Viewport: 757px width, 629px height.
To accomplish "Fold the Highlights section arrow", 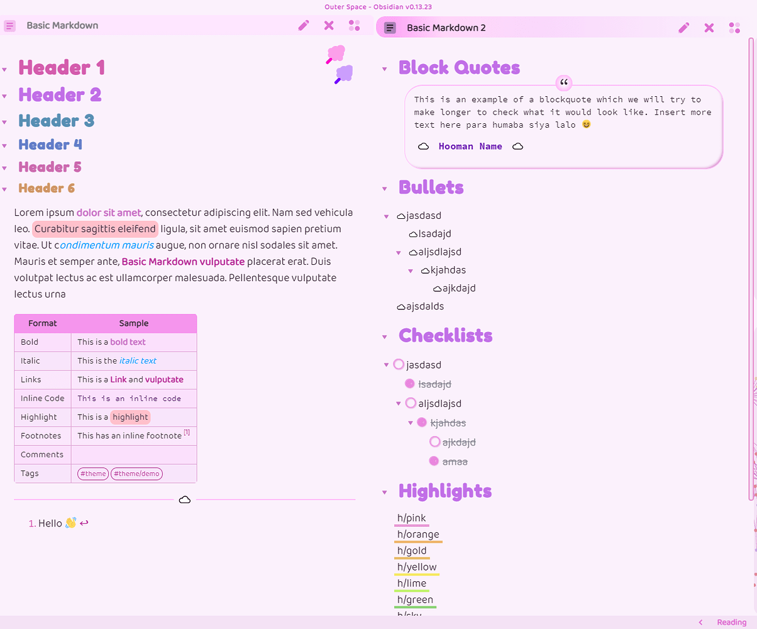I will [385, 492].
